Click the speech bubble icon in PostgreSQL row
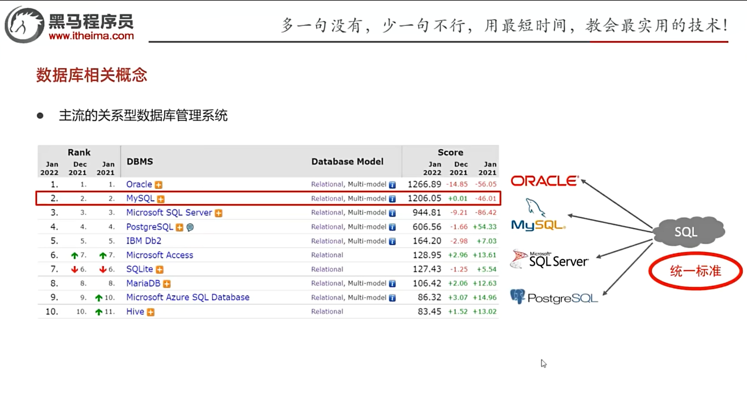The height and width of the screenshot is (402, 747). (190, 227)
